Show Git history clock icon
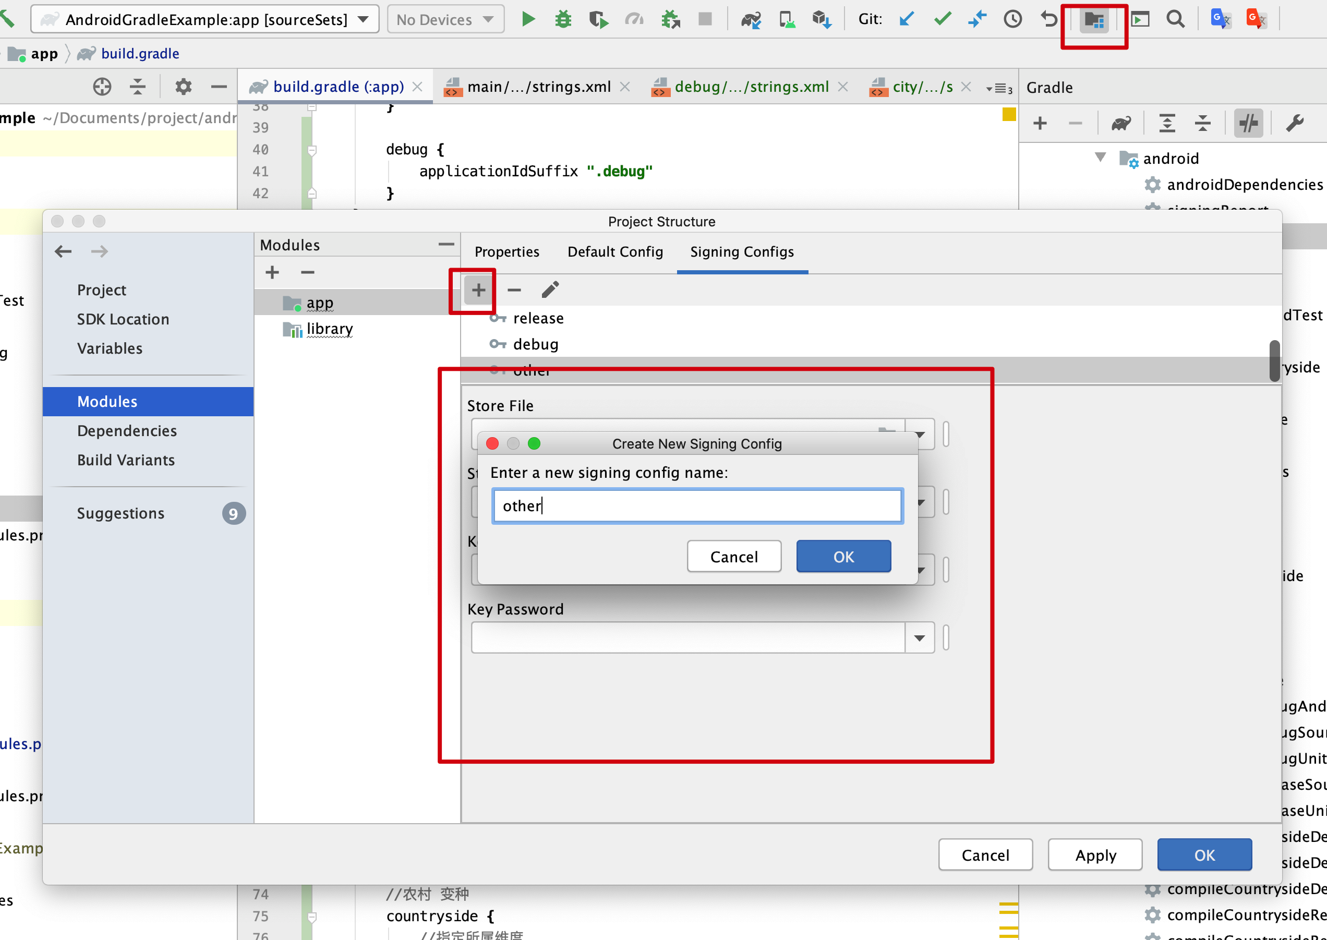Screen dimensions: 1327x940 1013,19
